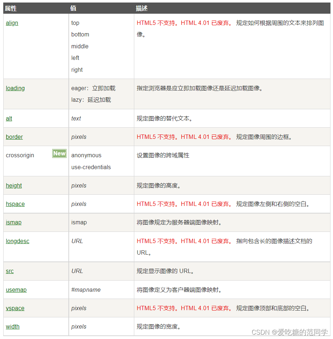Open the align attribute link
The width and height of the screenshot is (333, 339).
(x=12, y=23)
